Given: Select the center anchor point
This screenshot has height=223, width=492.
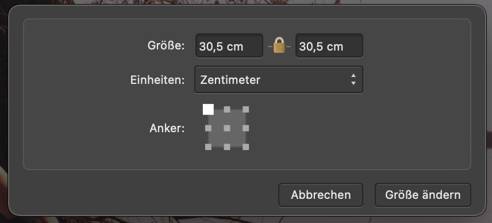Looking at the screenshot, I should tap(227, 128).
